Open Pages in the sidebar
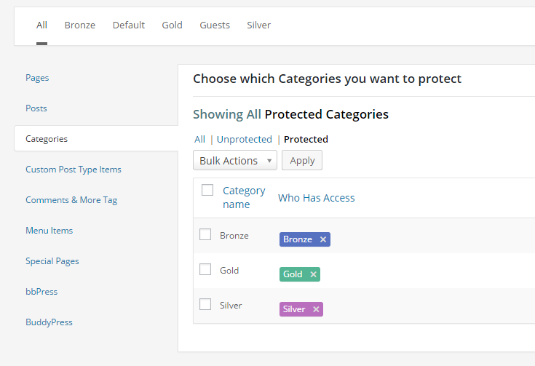 coord(37,78)
